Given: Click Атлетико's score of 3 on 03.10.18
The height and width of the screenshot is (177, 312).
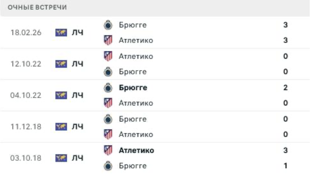Looking at the screenshot, I should tap(286, 150).
